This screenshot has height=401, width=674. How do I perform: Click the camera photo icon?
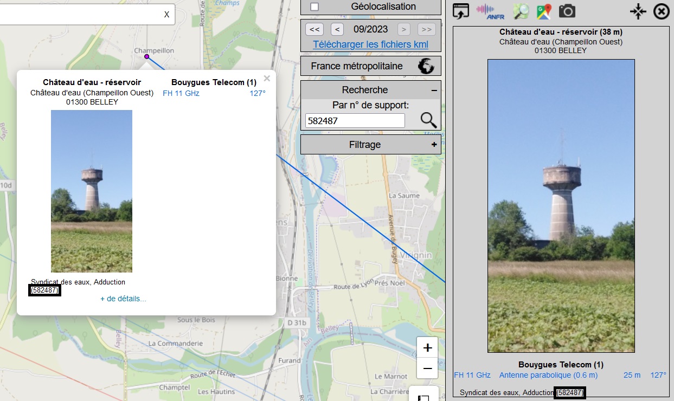[x=567, y=11]
